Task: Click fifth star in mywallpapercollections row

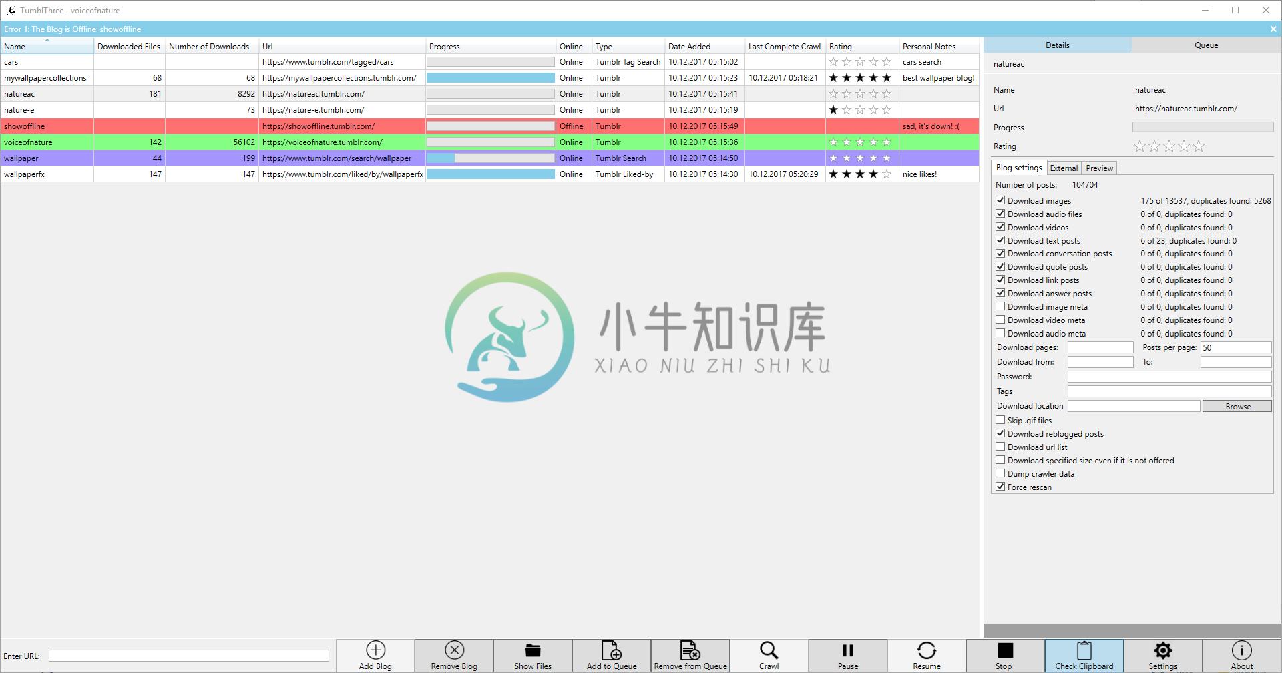Action: [887, 78]
